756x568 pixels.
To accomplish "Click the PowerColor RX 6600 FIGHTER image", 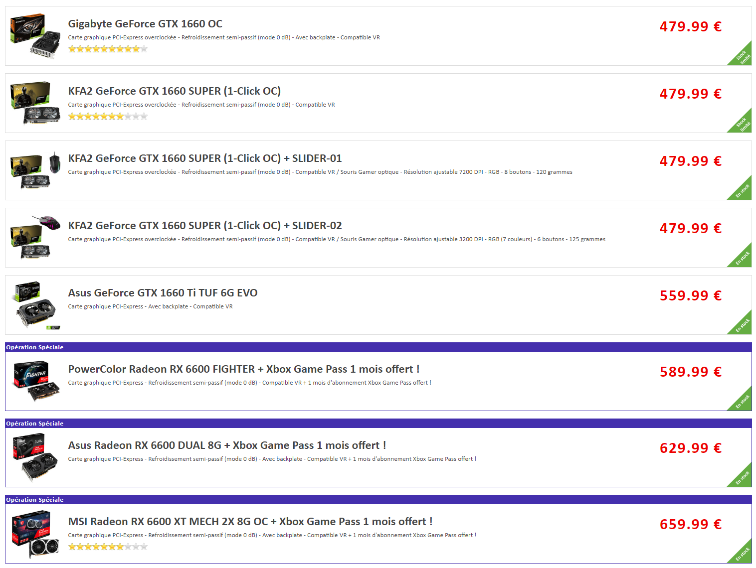I will pyautogui.click(x=35, y=381).
